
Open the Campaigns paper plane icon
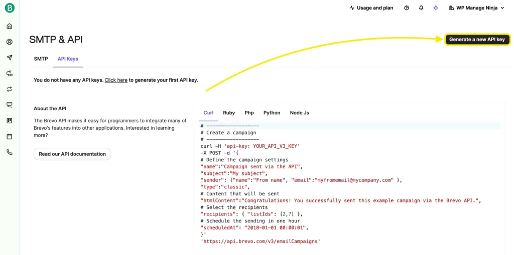point(10,58)
